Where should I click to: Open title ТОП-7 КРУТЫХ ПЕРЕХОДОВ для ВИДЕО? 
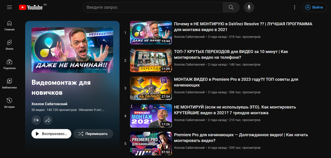(231, 55)
